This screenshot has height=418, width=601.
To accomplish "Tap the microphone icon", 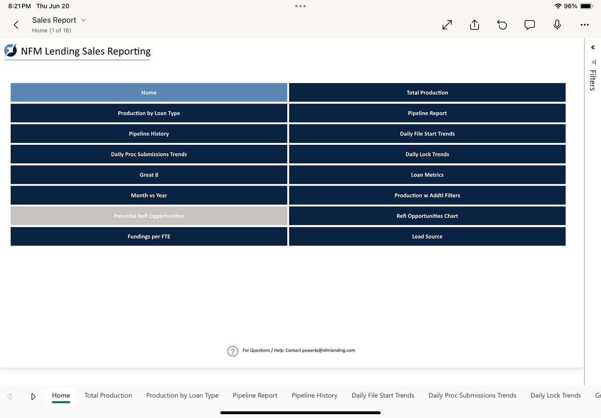I will click(557, 25).
